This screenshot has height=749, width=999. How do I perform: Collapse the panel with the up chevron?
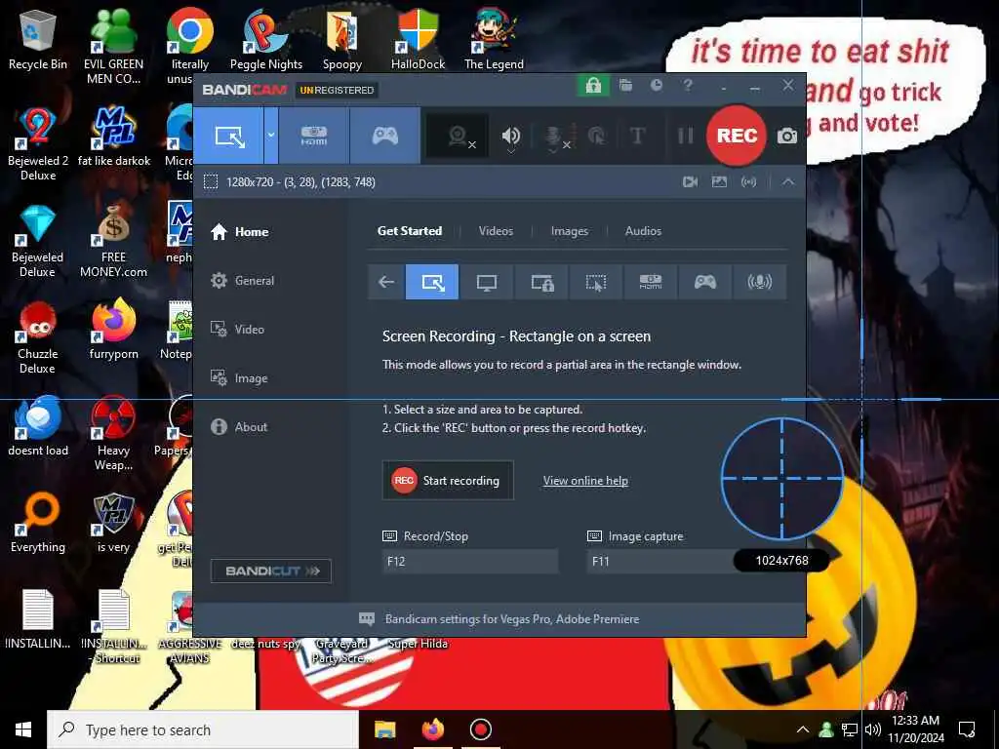point(788,182)
